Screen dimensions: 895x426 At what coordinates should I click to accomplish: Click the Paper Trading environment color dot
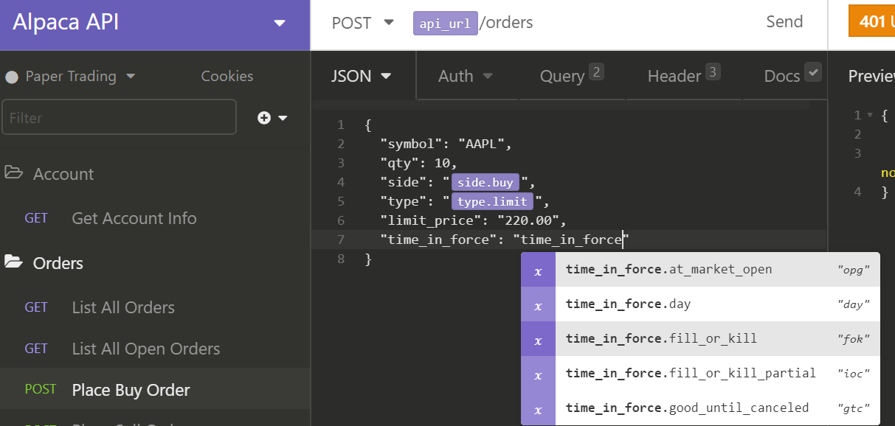pos(10,75)
